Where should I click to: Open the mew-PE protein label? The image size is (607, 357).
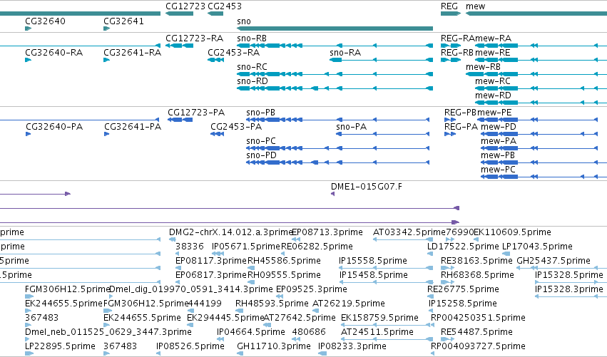coord(494,113)
